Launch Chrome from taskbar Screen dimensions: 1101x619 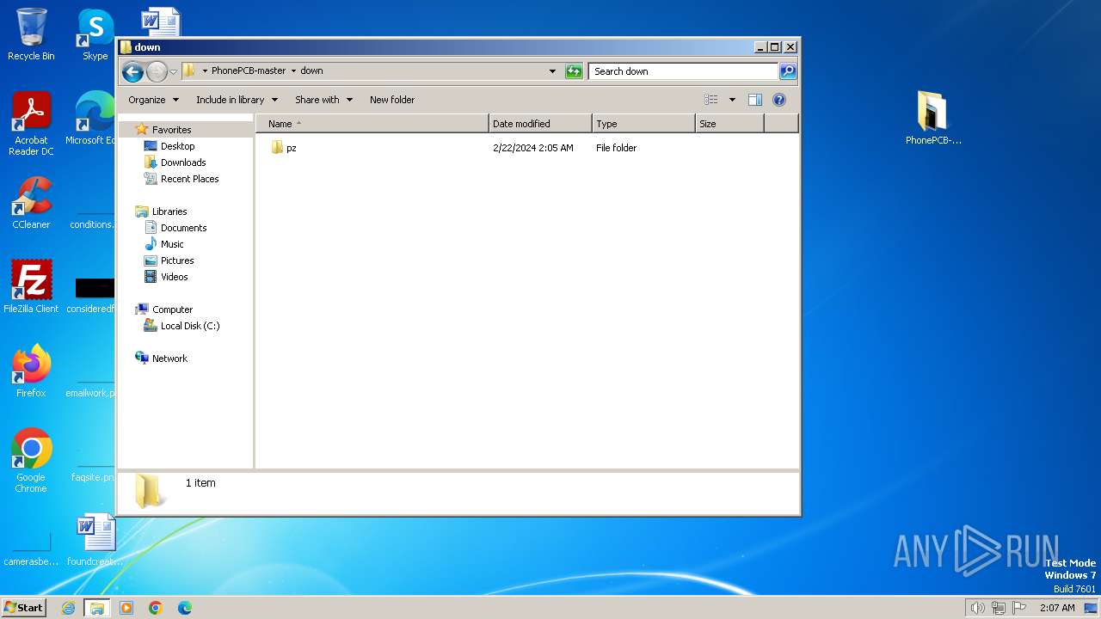coord(156,608)
